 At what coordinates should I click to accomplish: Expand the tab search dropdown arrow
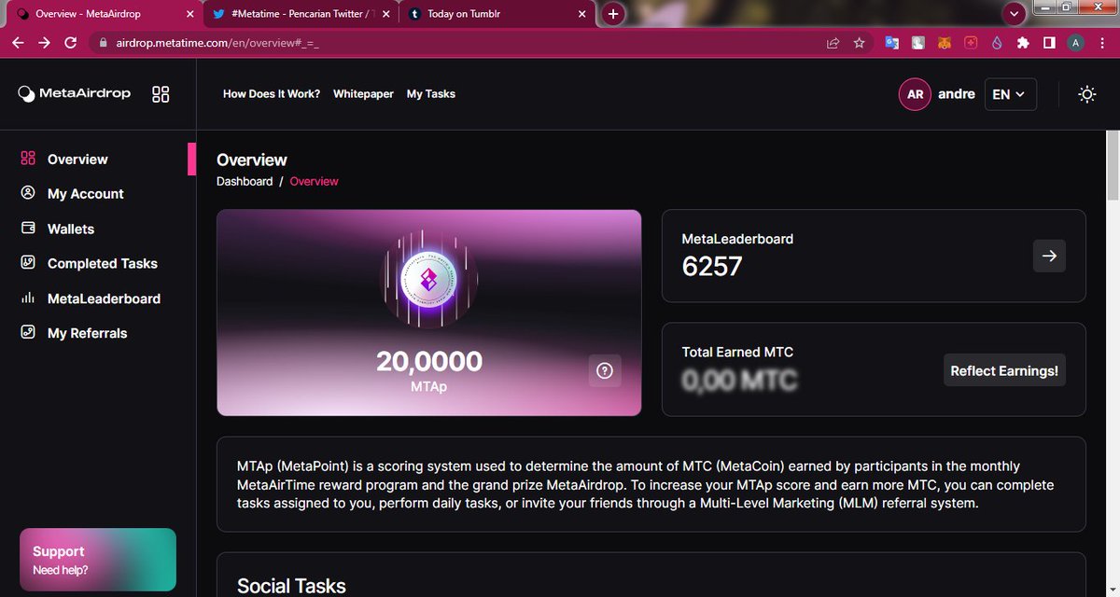coord(1015,14)
